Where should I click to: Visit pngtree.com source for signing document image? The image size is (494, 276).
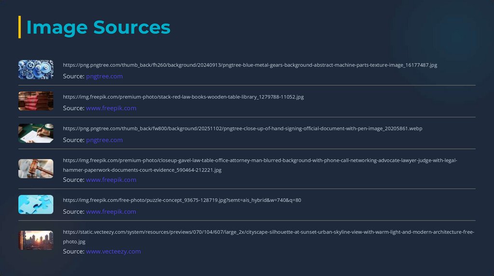click(x=104, y=140)
